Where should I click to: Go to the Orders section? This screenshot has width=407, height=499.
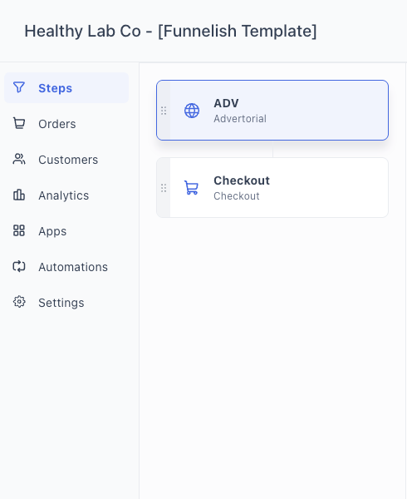tap(66, 124)
